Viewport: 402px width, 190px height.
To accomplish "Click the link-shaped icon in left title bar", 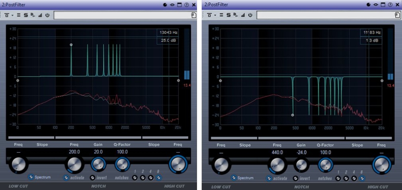I will (x=172, y=4).
